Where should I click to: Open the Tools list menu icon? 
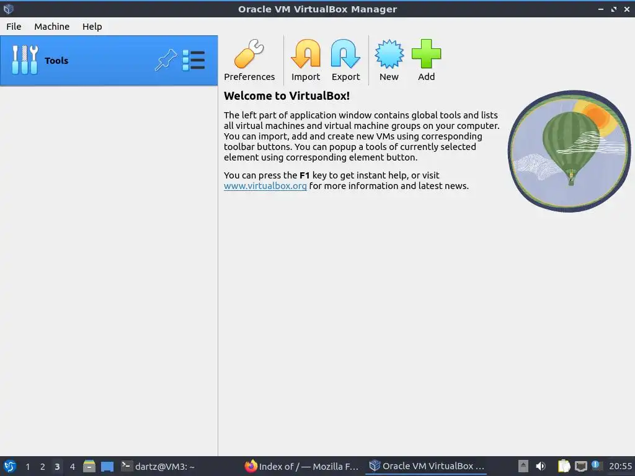pyautogui.click(x=193, y=60)
